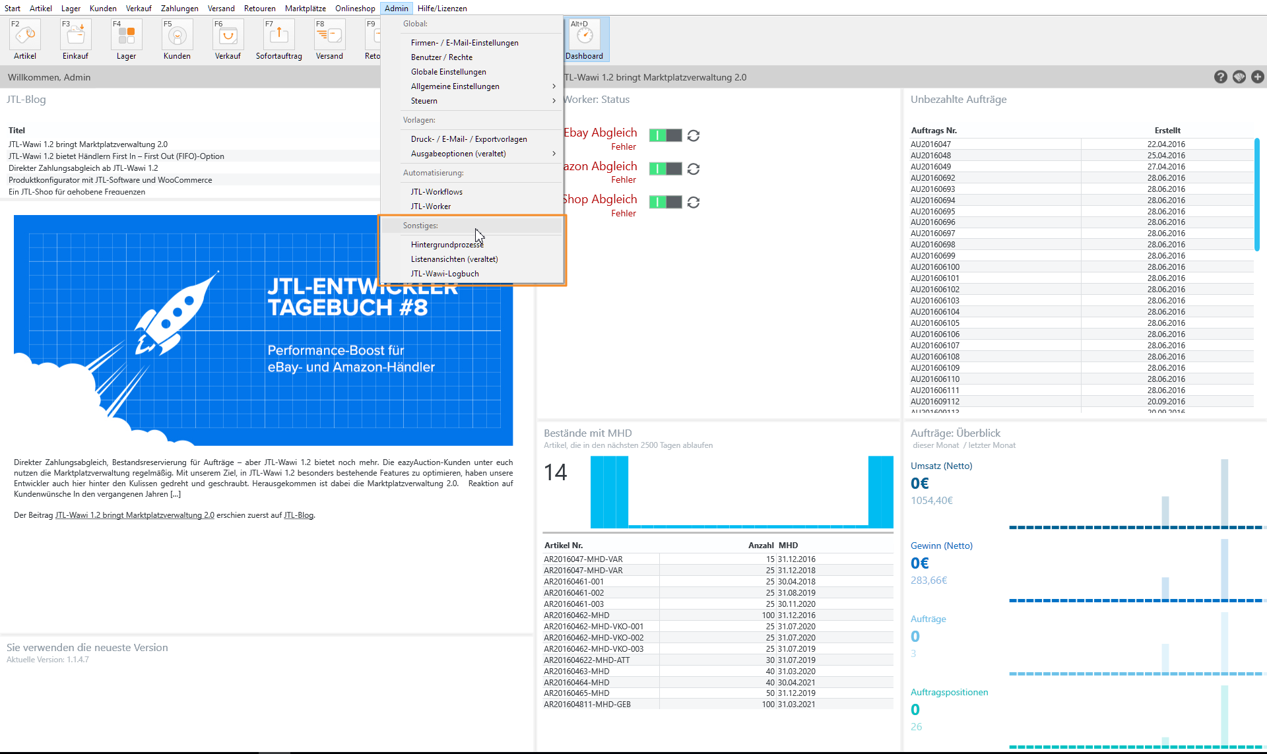Open the Lager (F4) toolbar icon
Viewport: 1267px width, 754px height.
coord(126,40)
